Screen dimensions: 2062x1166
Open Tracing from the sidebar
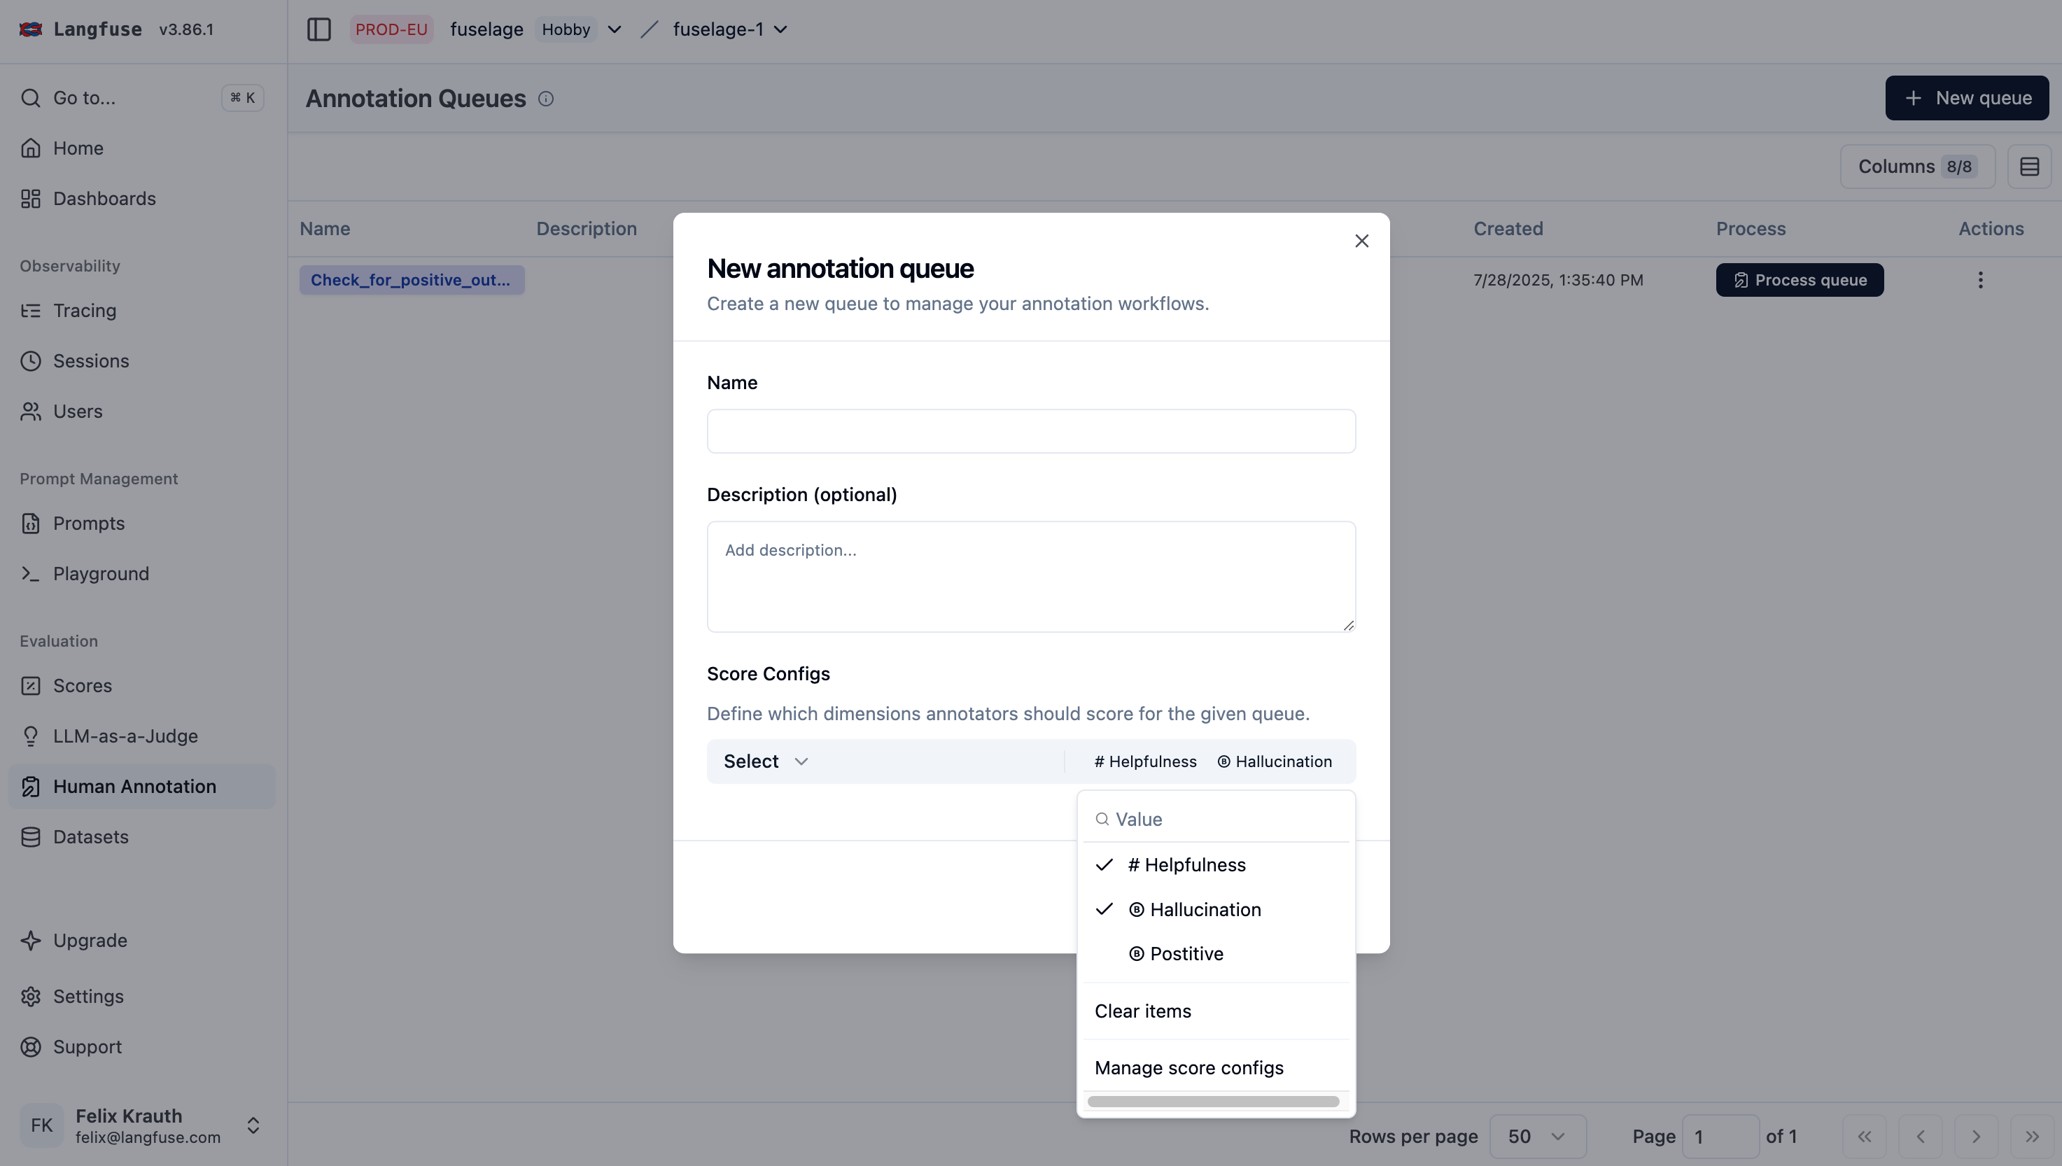(84, 311)
